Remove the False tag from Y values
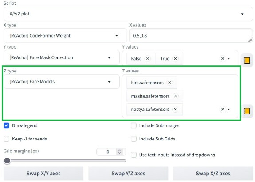The image size is (255, 182). tap(148, 58)
